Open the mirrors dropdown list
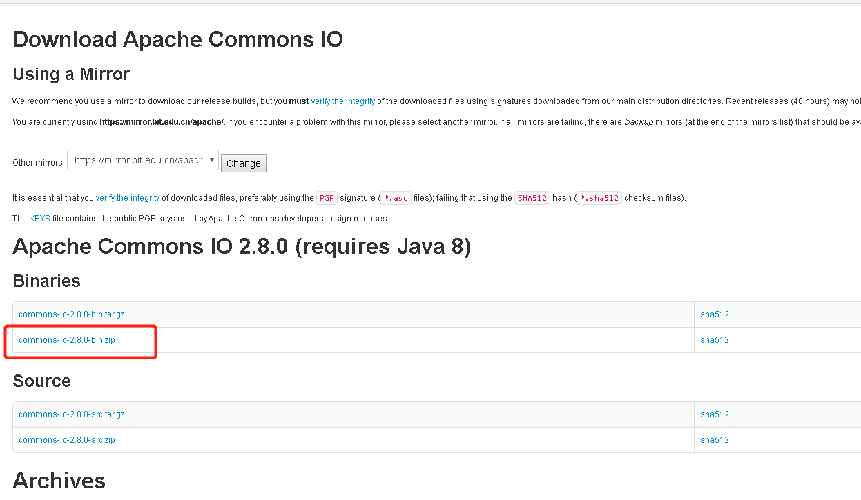The image size is (861, 500). (x=143, y=160)
